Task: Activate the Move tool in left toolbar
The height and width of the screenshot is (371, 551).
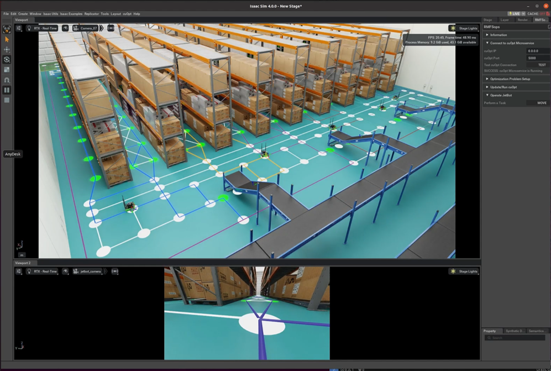Action: [x=7, y=50]
